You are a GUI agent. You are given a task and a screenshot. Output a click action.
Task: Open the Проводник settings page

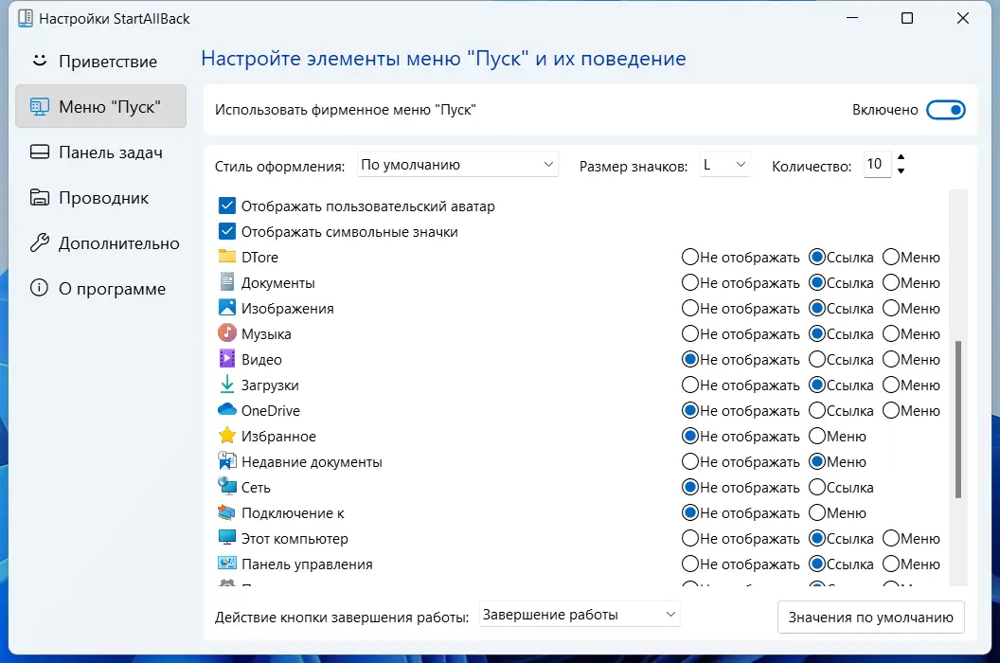100,198
